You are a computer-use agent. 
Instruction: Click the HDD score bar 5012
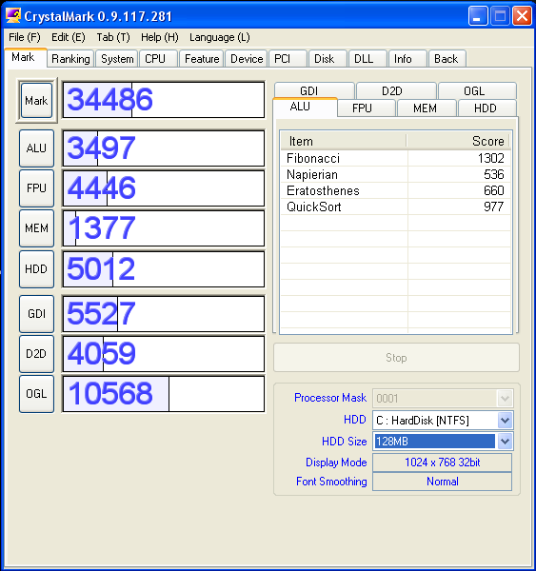[x=164, y=269]
